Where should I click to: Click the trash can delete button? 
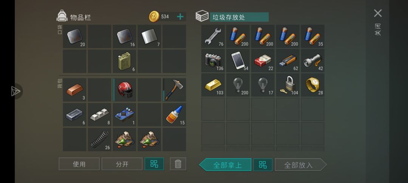coord(178,164)
